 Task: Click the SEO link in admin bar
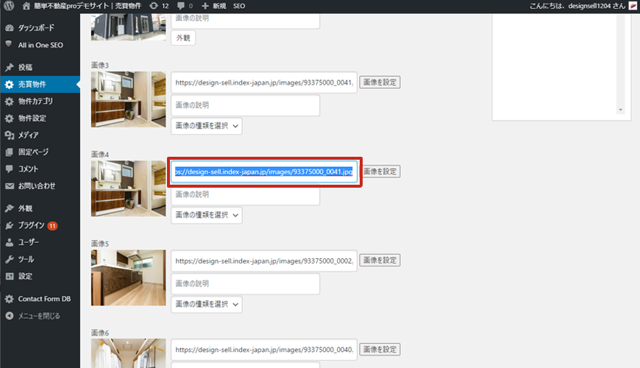point(239,6)
